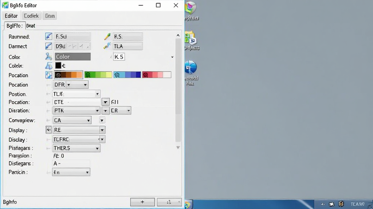The image size is (373, 209).
Task: Click the dark Color button
Action: (72, 57)
